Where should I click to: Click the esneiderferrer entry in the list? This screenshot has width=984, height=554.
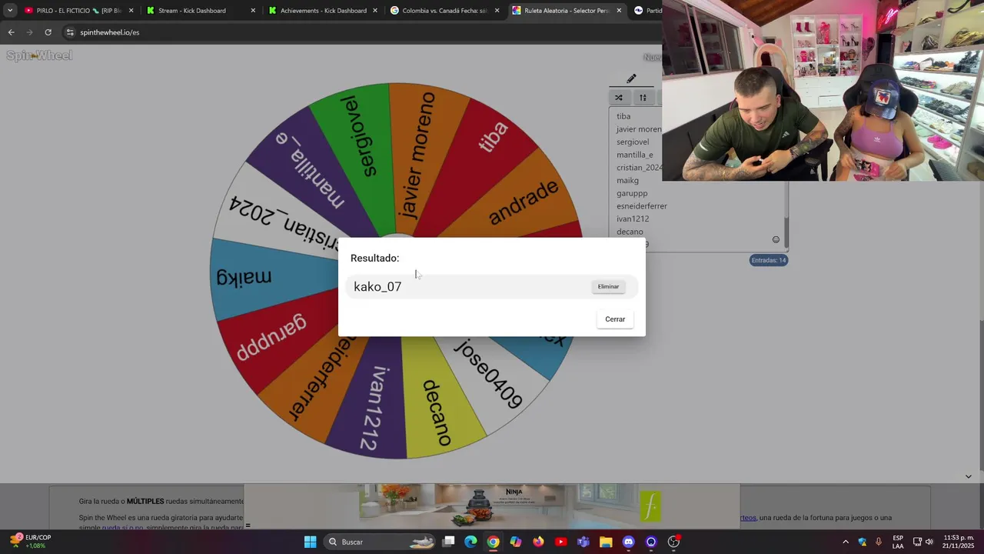tap(642, 206)
